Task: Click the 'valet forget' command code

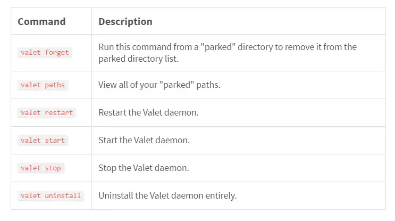Action: click(x=45, y=53)
